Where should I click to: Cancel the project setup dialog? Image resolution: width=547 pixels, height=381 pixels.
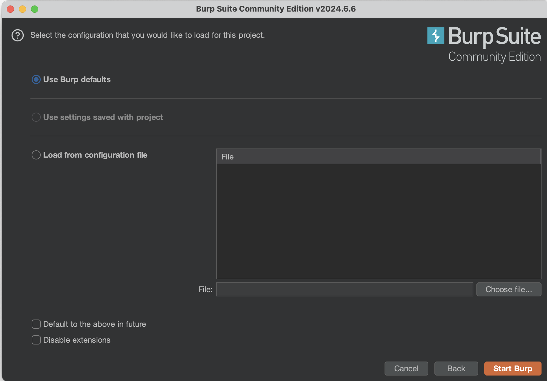406,369
